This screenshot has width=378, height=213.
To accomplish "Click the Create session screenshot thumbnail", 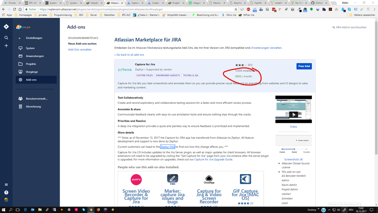I will point(294,144).
